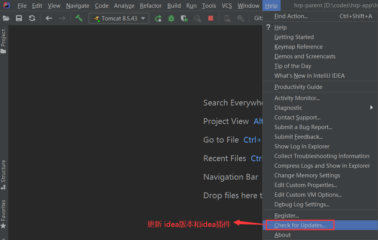Open the Tools menu

click(209, 5)
